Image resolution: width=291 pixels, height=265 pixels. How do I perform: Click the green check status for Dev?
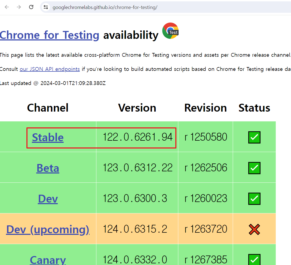(x=254, y=199)
